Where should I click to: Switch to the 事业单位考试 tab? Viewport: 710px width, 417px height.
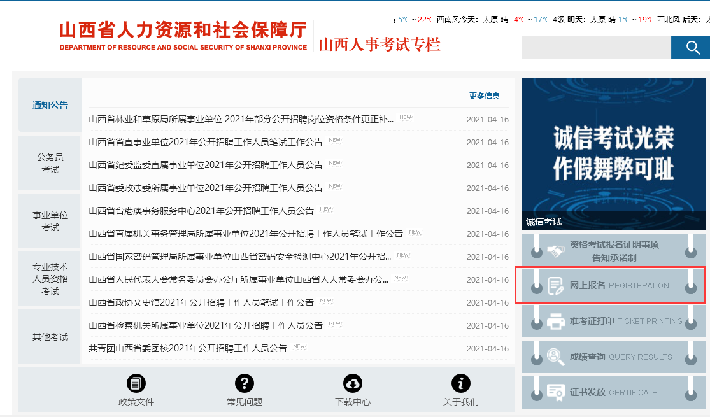click(50, 221)
